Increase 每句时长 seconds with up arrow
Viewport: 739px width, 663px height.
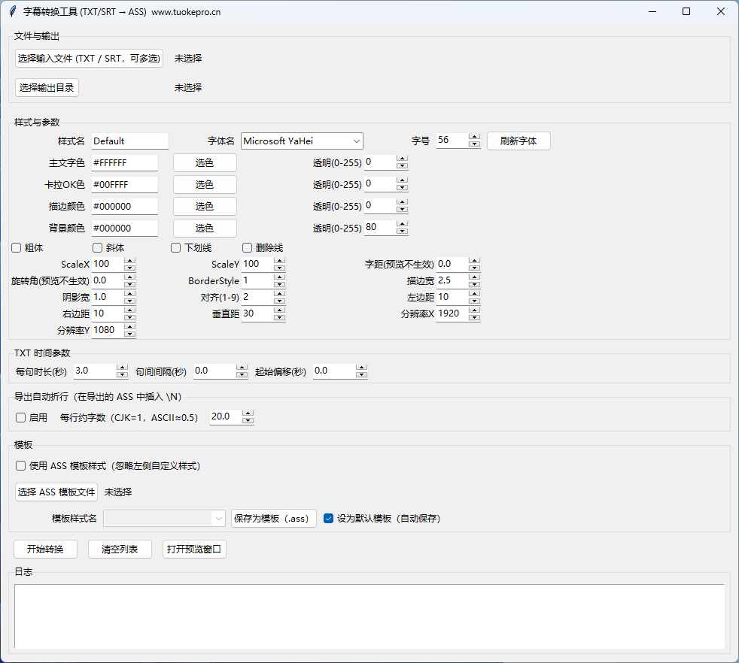[122, 367]
